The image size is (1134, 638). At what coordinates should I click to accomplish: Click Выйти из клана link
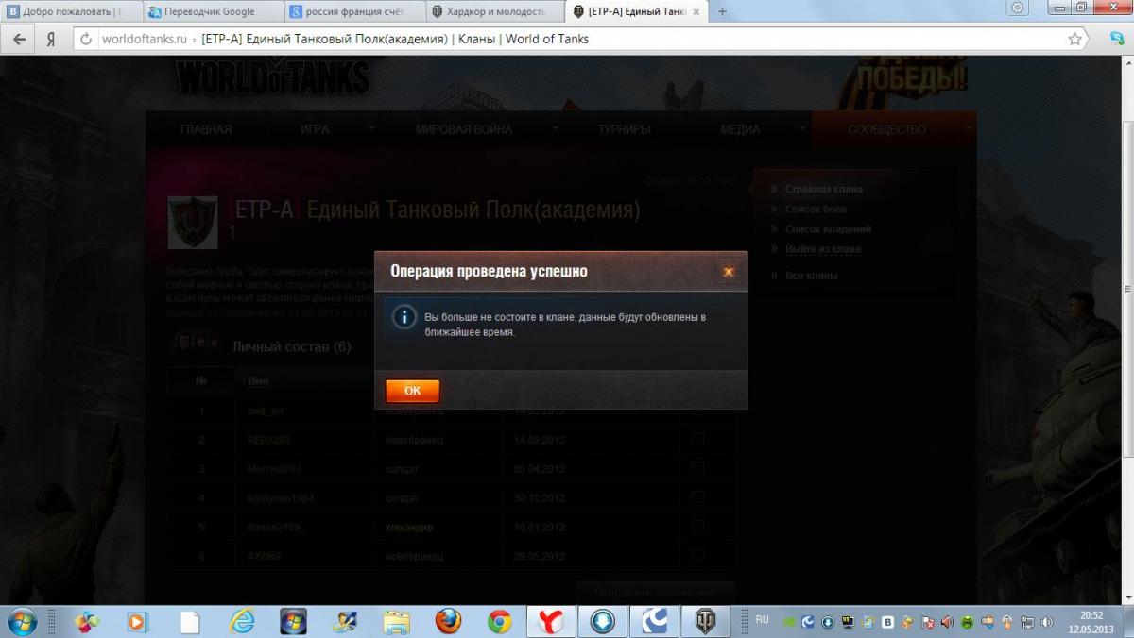(822, 249)
